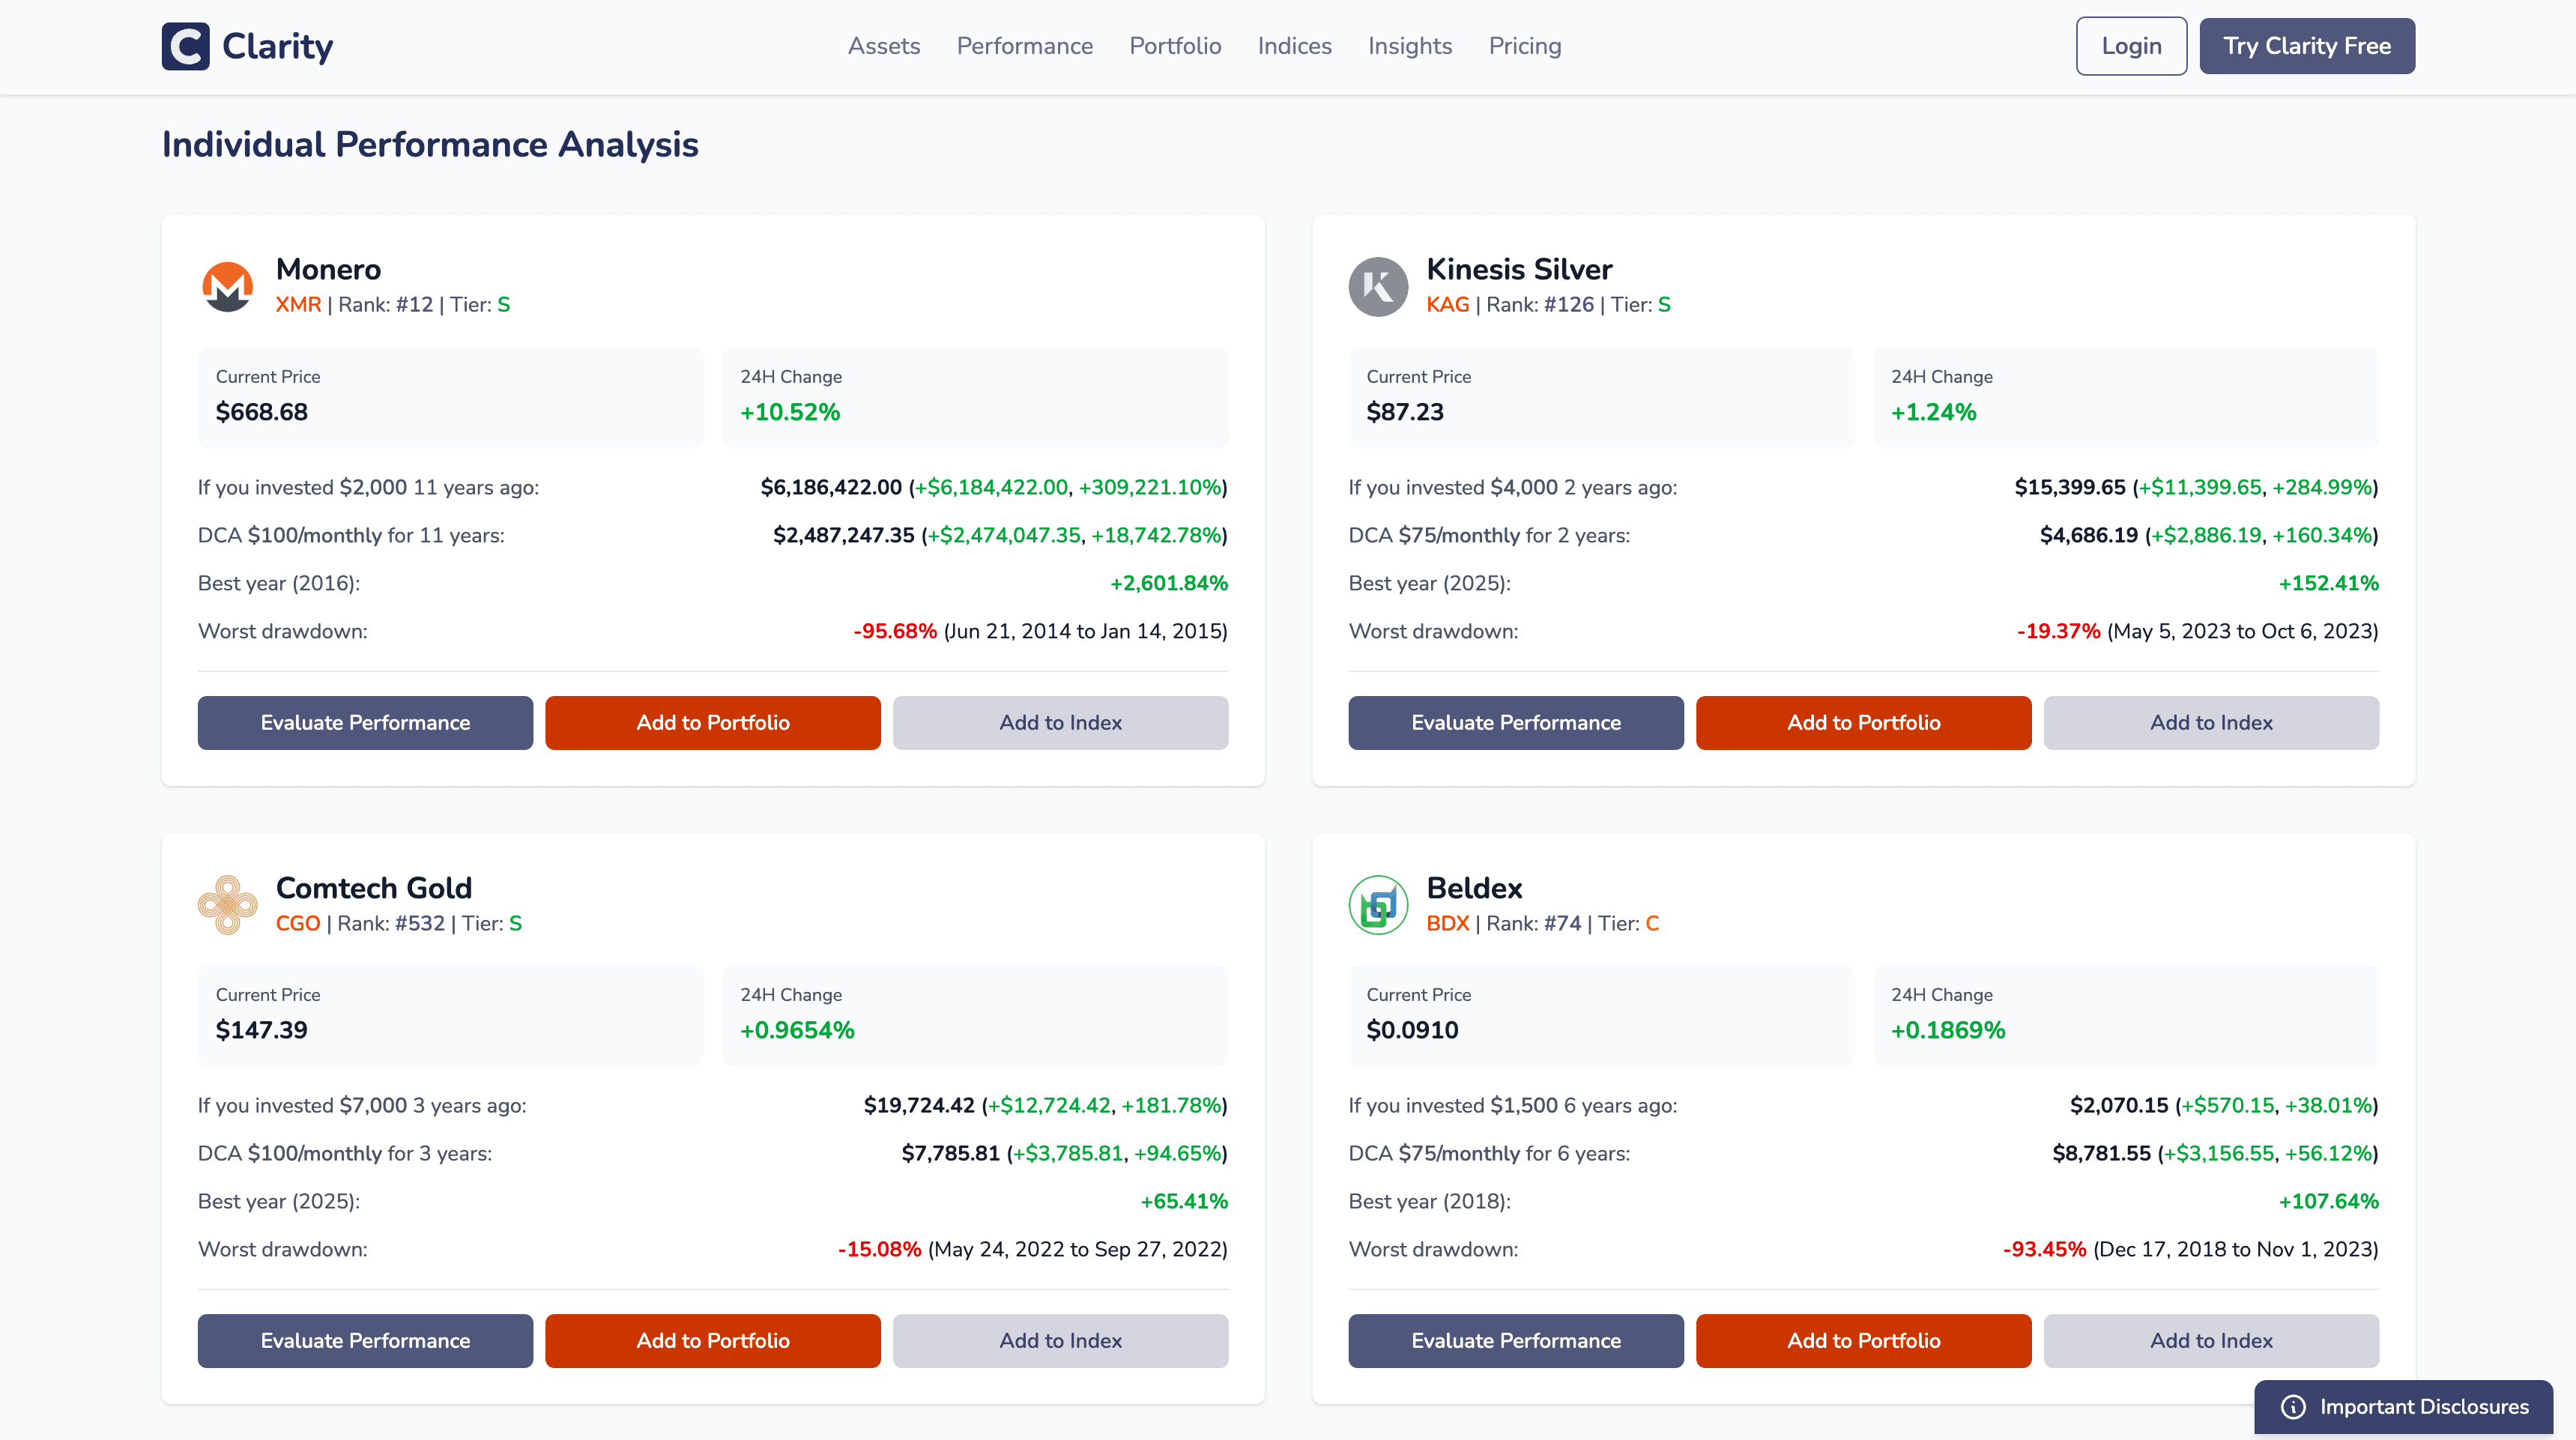Click the XMR ticker link

tap(298, 304)
